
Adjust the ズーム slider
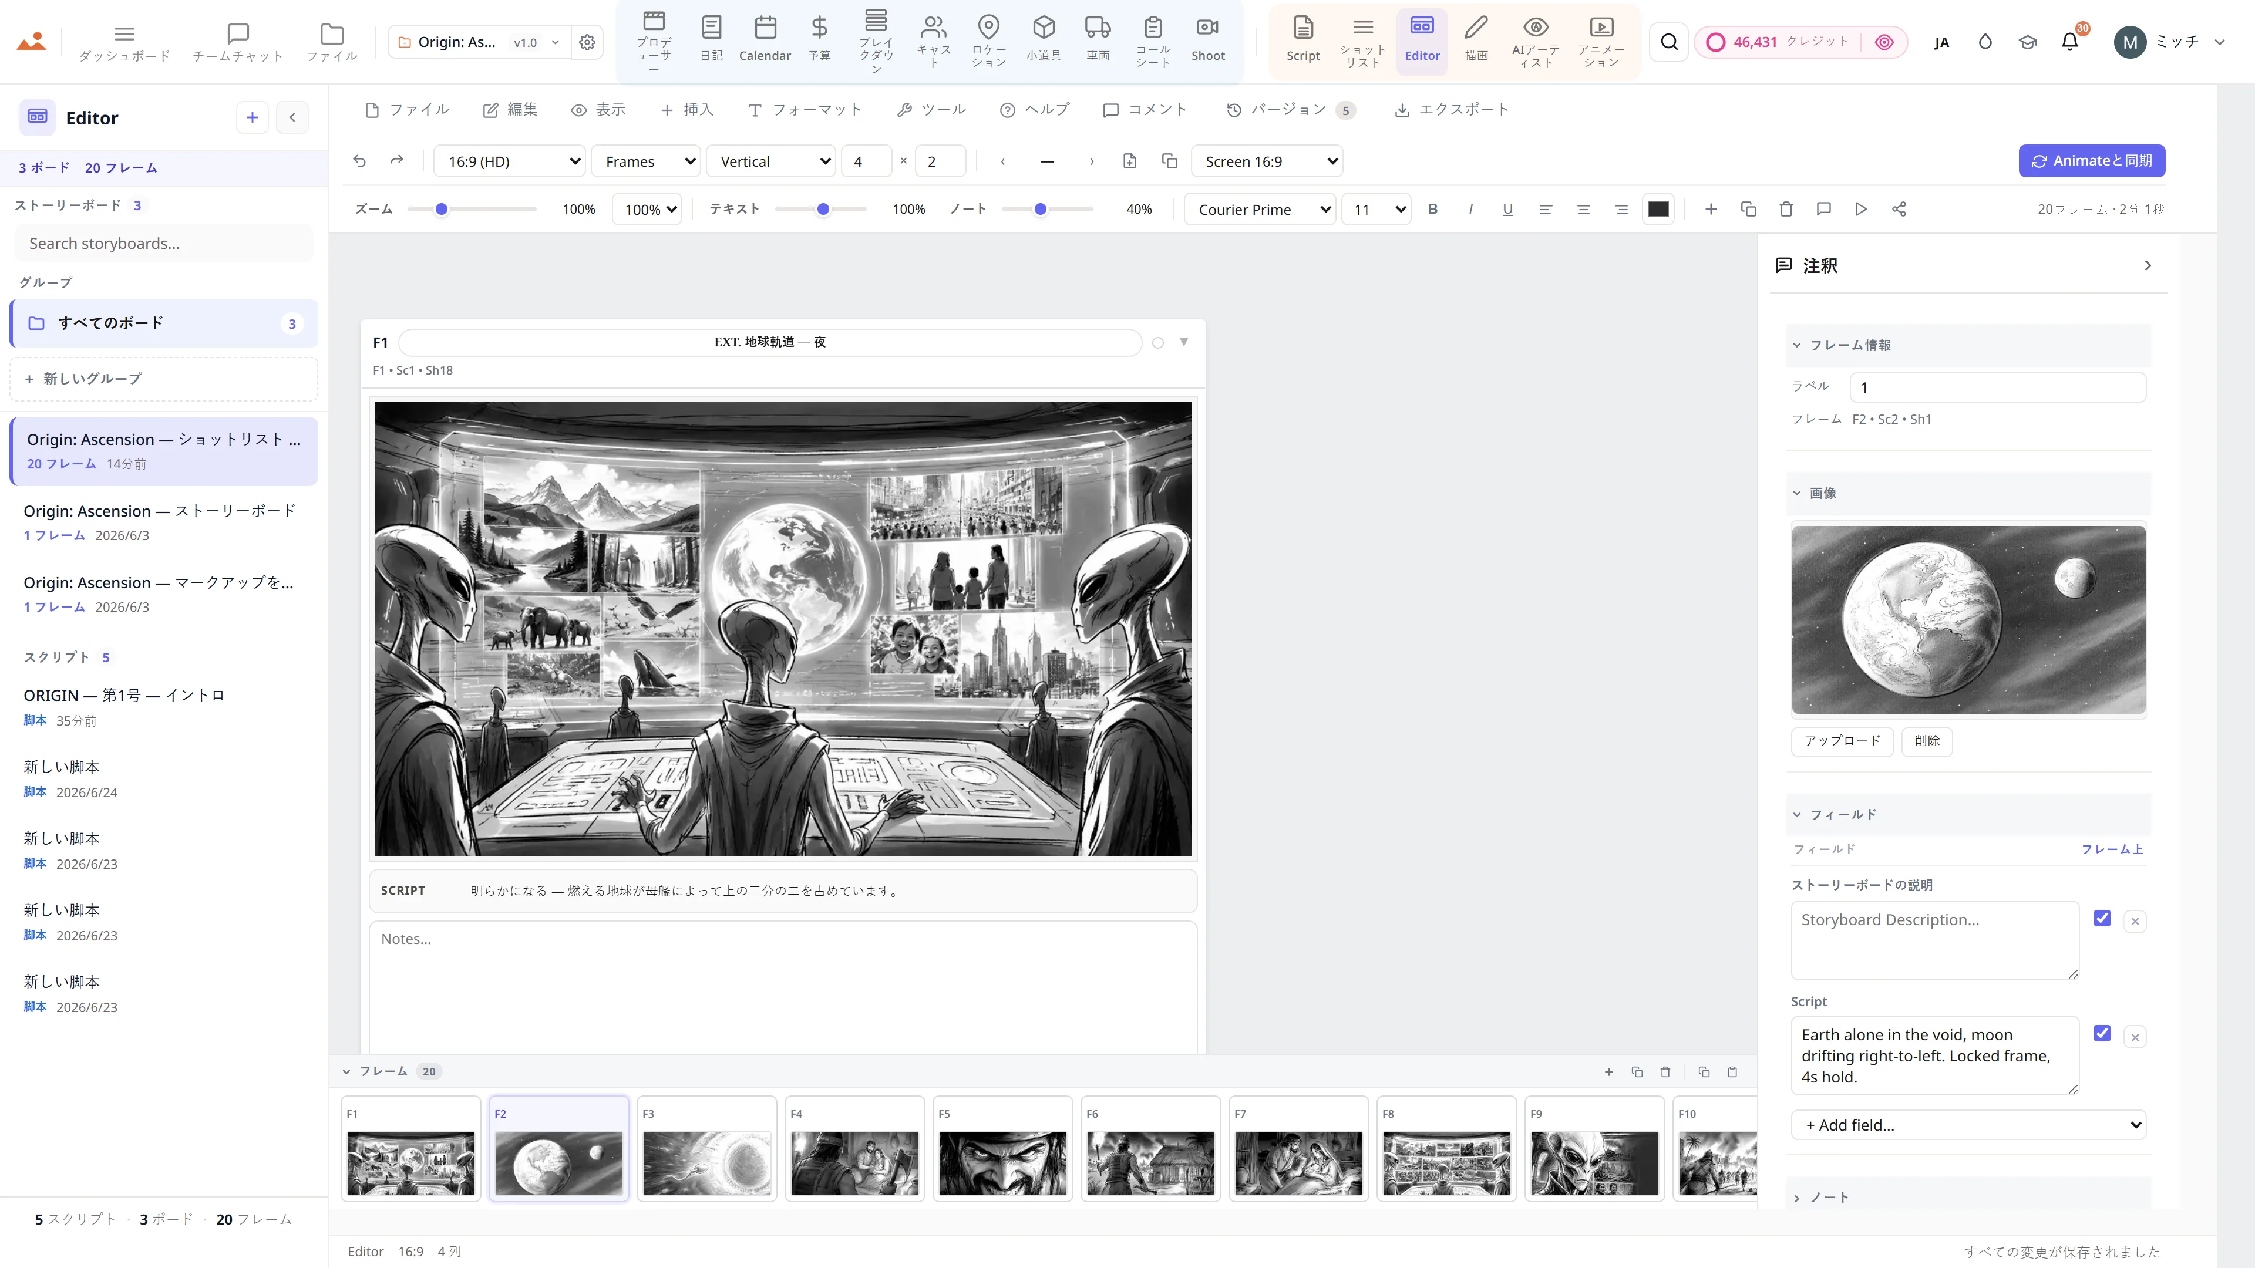click(x=471, y=209)
